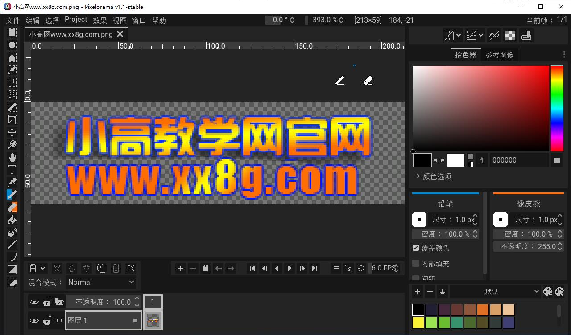Open the 文件 menu
The image size is (571, 335).
click(13, 20)
